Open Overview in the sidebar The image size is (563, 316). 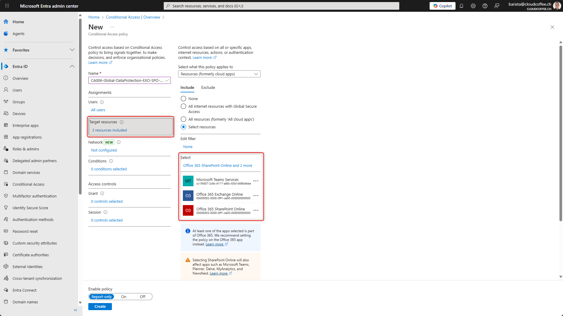[x=20, y=78]
